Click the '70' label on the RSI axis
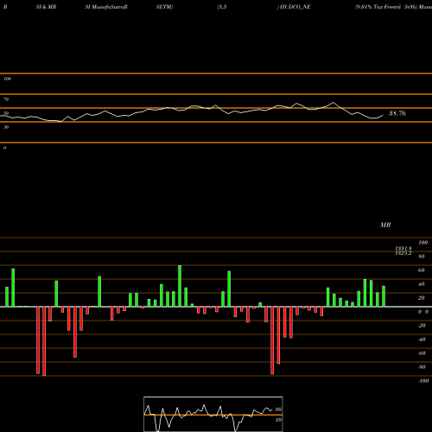The width and height of the screenshot is (432, 432). coord(6,99)
